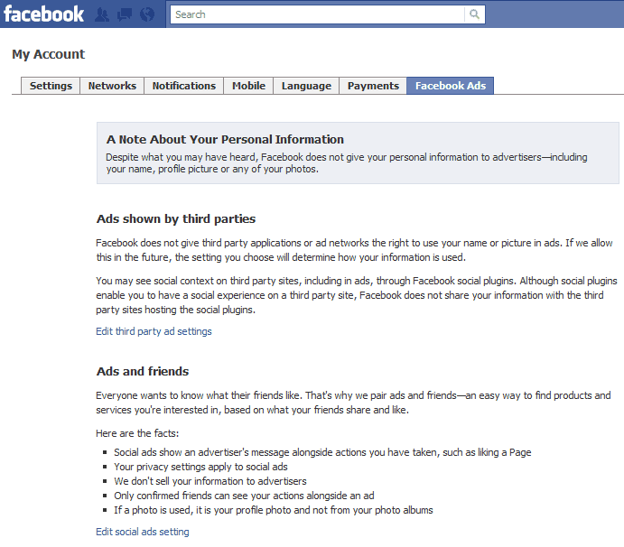624x547 pixels.
Task: Open the friend requests icon
Action: coord(102,14)
